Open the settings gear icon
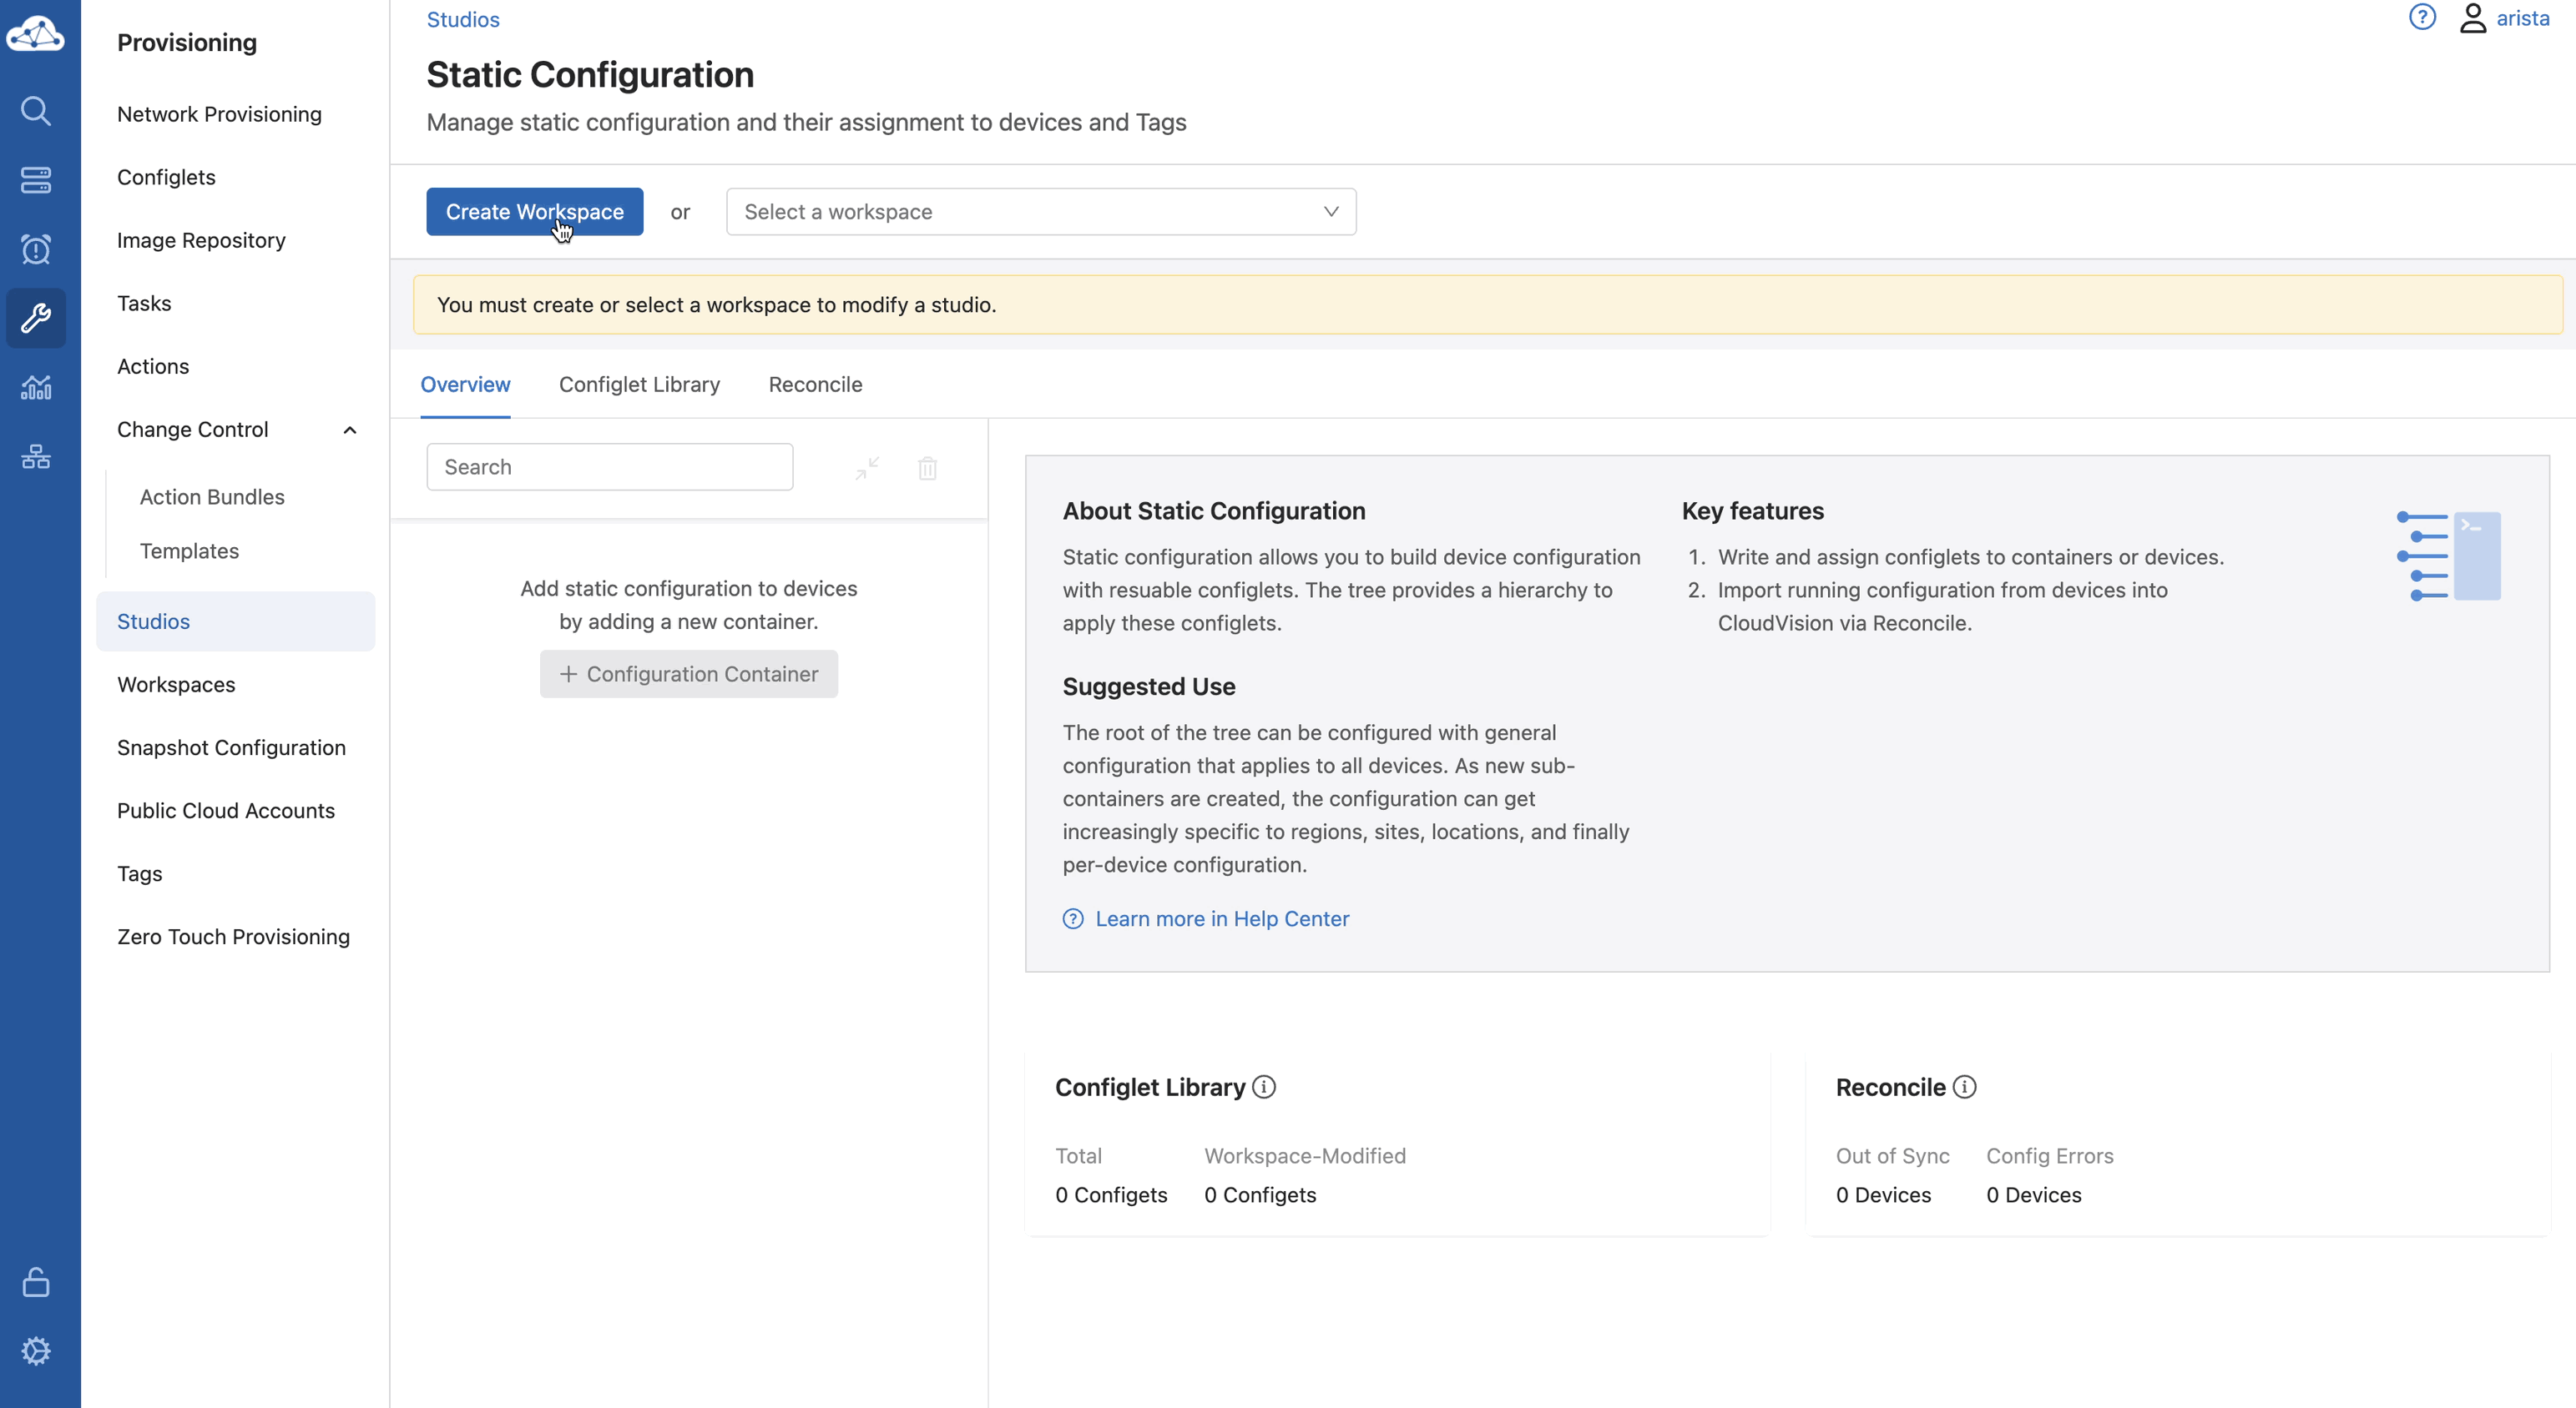The image size is (2576, 1408). click(36, 1351)
